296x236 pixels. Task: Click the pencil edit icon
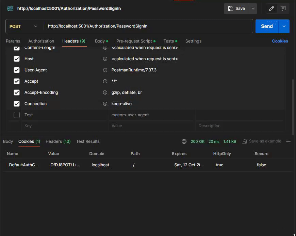(x=272, y=9)
